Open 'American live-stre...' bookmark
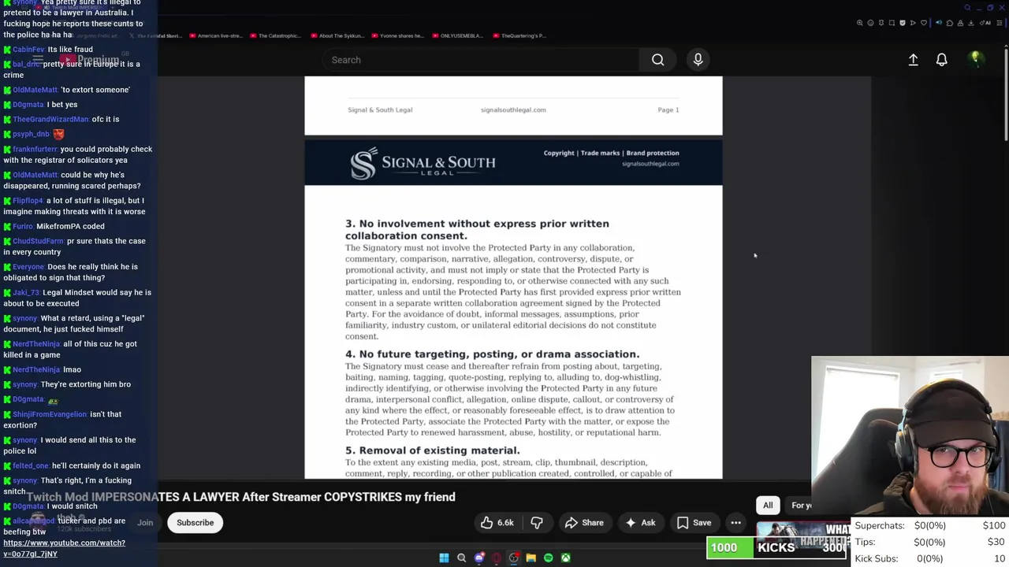This screenshot has height=567, width=1009. pos(214,35)
